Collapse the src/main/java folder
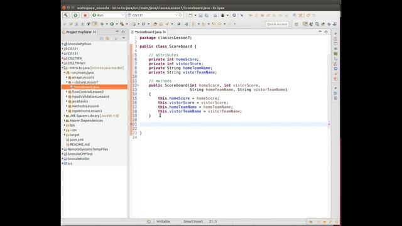Screen dimensions: 402x226 tap(65, 73)
